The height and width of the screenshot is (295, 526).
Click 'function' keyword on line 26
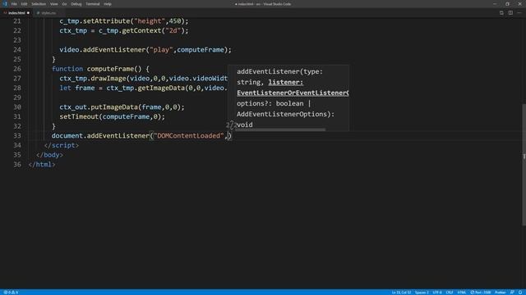[x=67, y=69]
